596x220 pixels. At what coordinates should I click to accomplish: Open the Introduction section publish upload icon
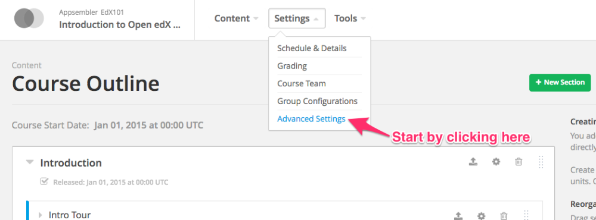473,162
